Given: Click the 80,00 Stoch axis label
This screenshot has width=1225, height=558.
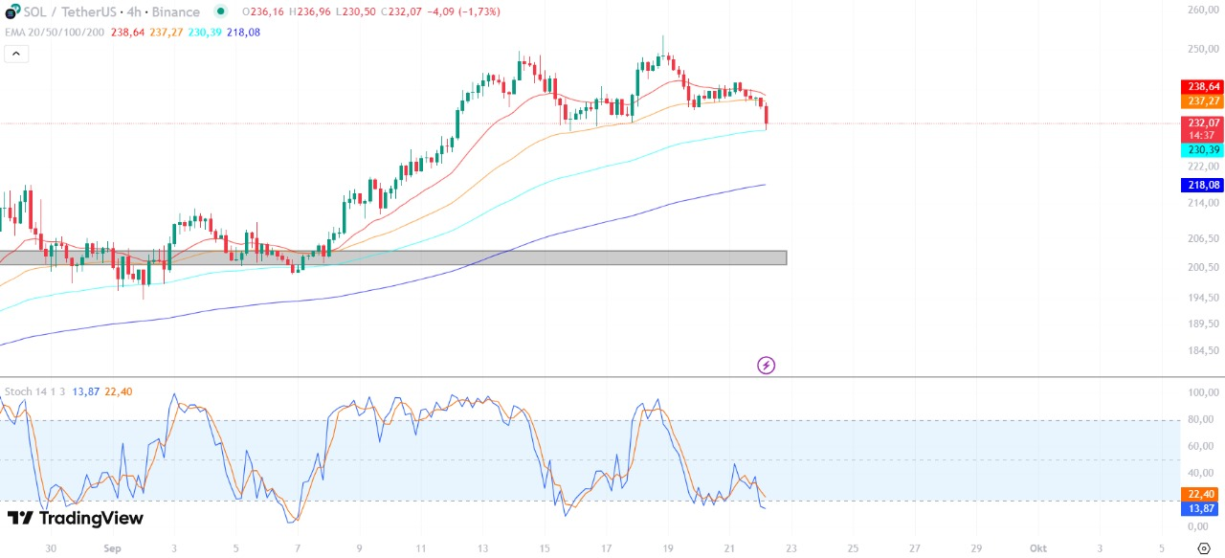Looking at the screenshot, I should [1202, 419].
